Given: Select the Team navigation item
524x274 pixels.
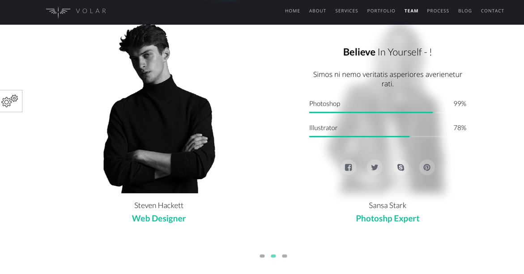Looking at the screenshot, I should (411, 11).
